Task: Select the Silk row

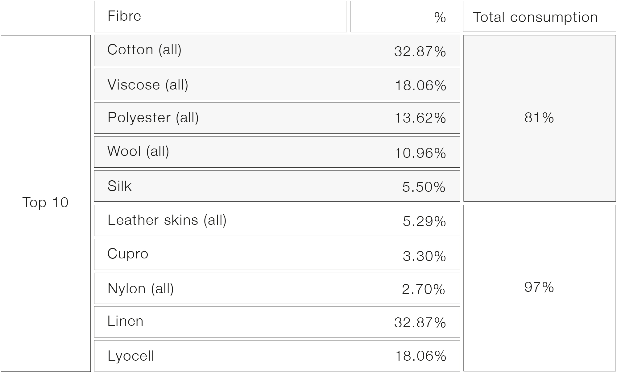Action: pyautogui.click(x=277, y=186)
